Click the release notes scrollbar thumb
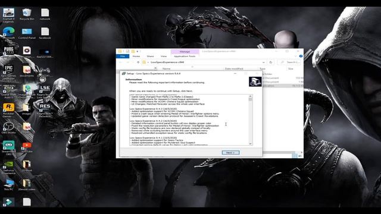Viewport: 381px width, 214px height. 250,99
